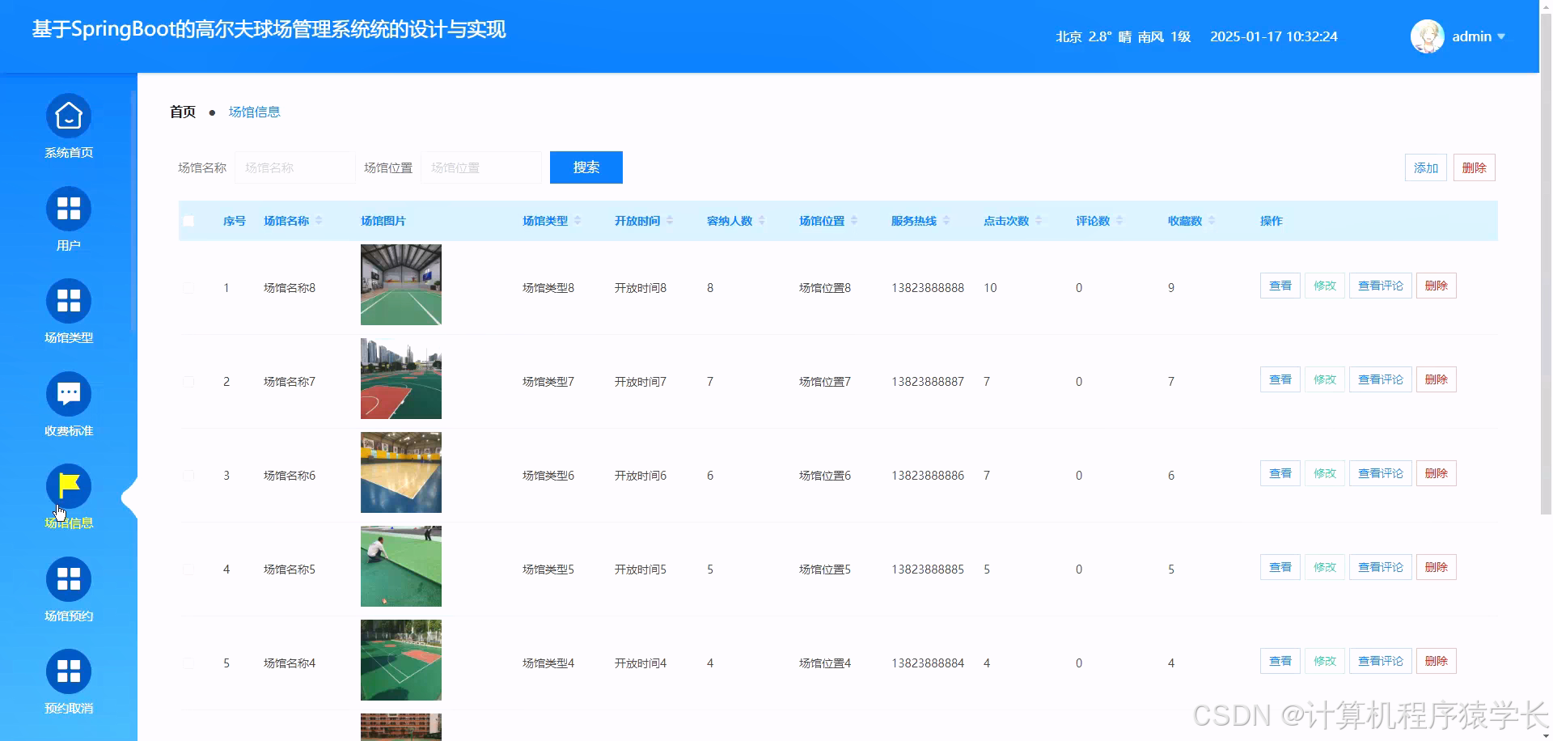Screen dimensions: 1553x741
Task: Open the 系统首页 sidebar icon
Action: (68, 116)
